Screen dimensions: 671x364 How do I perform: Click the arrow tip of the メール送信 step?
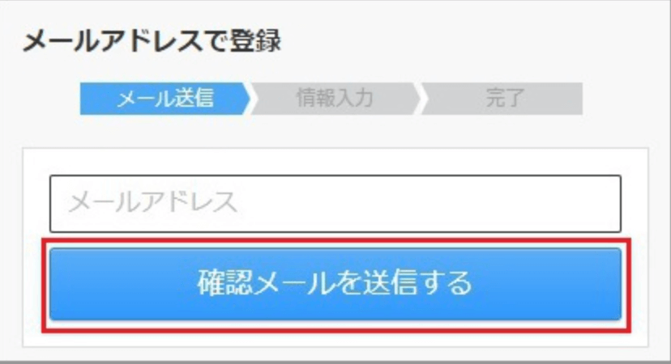click(x=246, y=99)
